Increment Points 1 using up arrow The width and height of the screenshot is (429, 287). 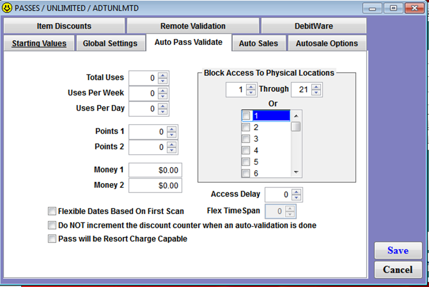172,129
